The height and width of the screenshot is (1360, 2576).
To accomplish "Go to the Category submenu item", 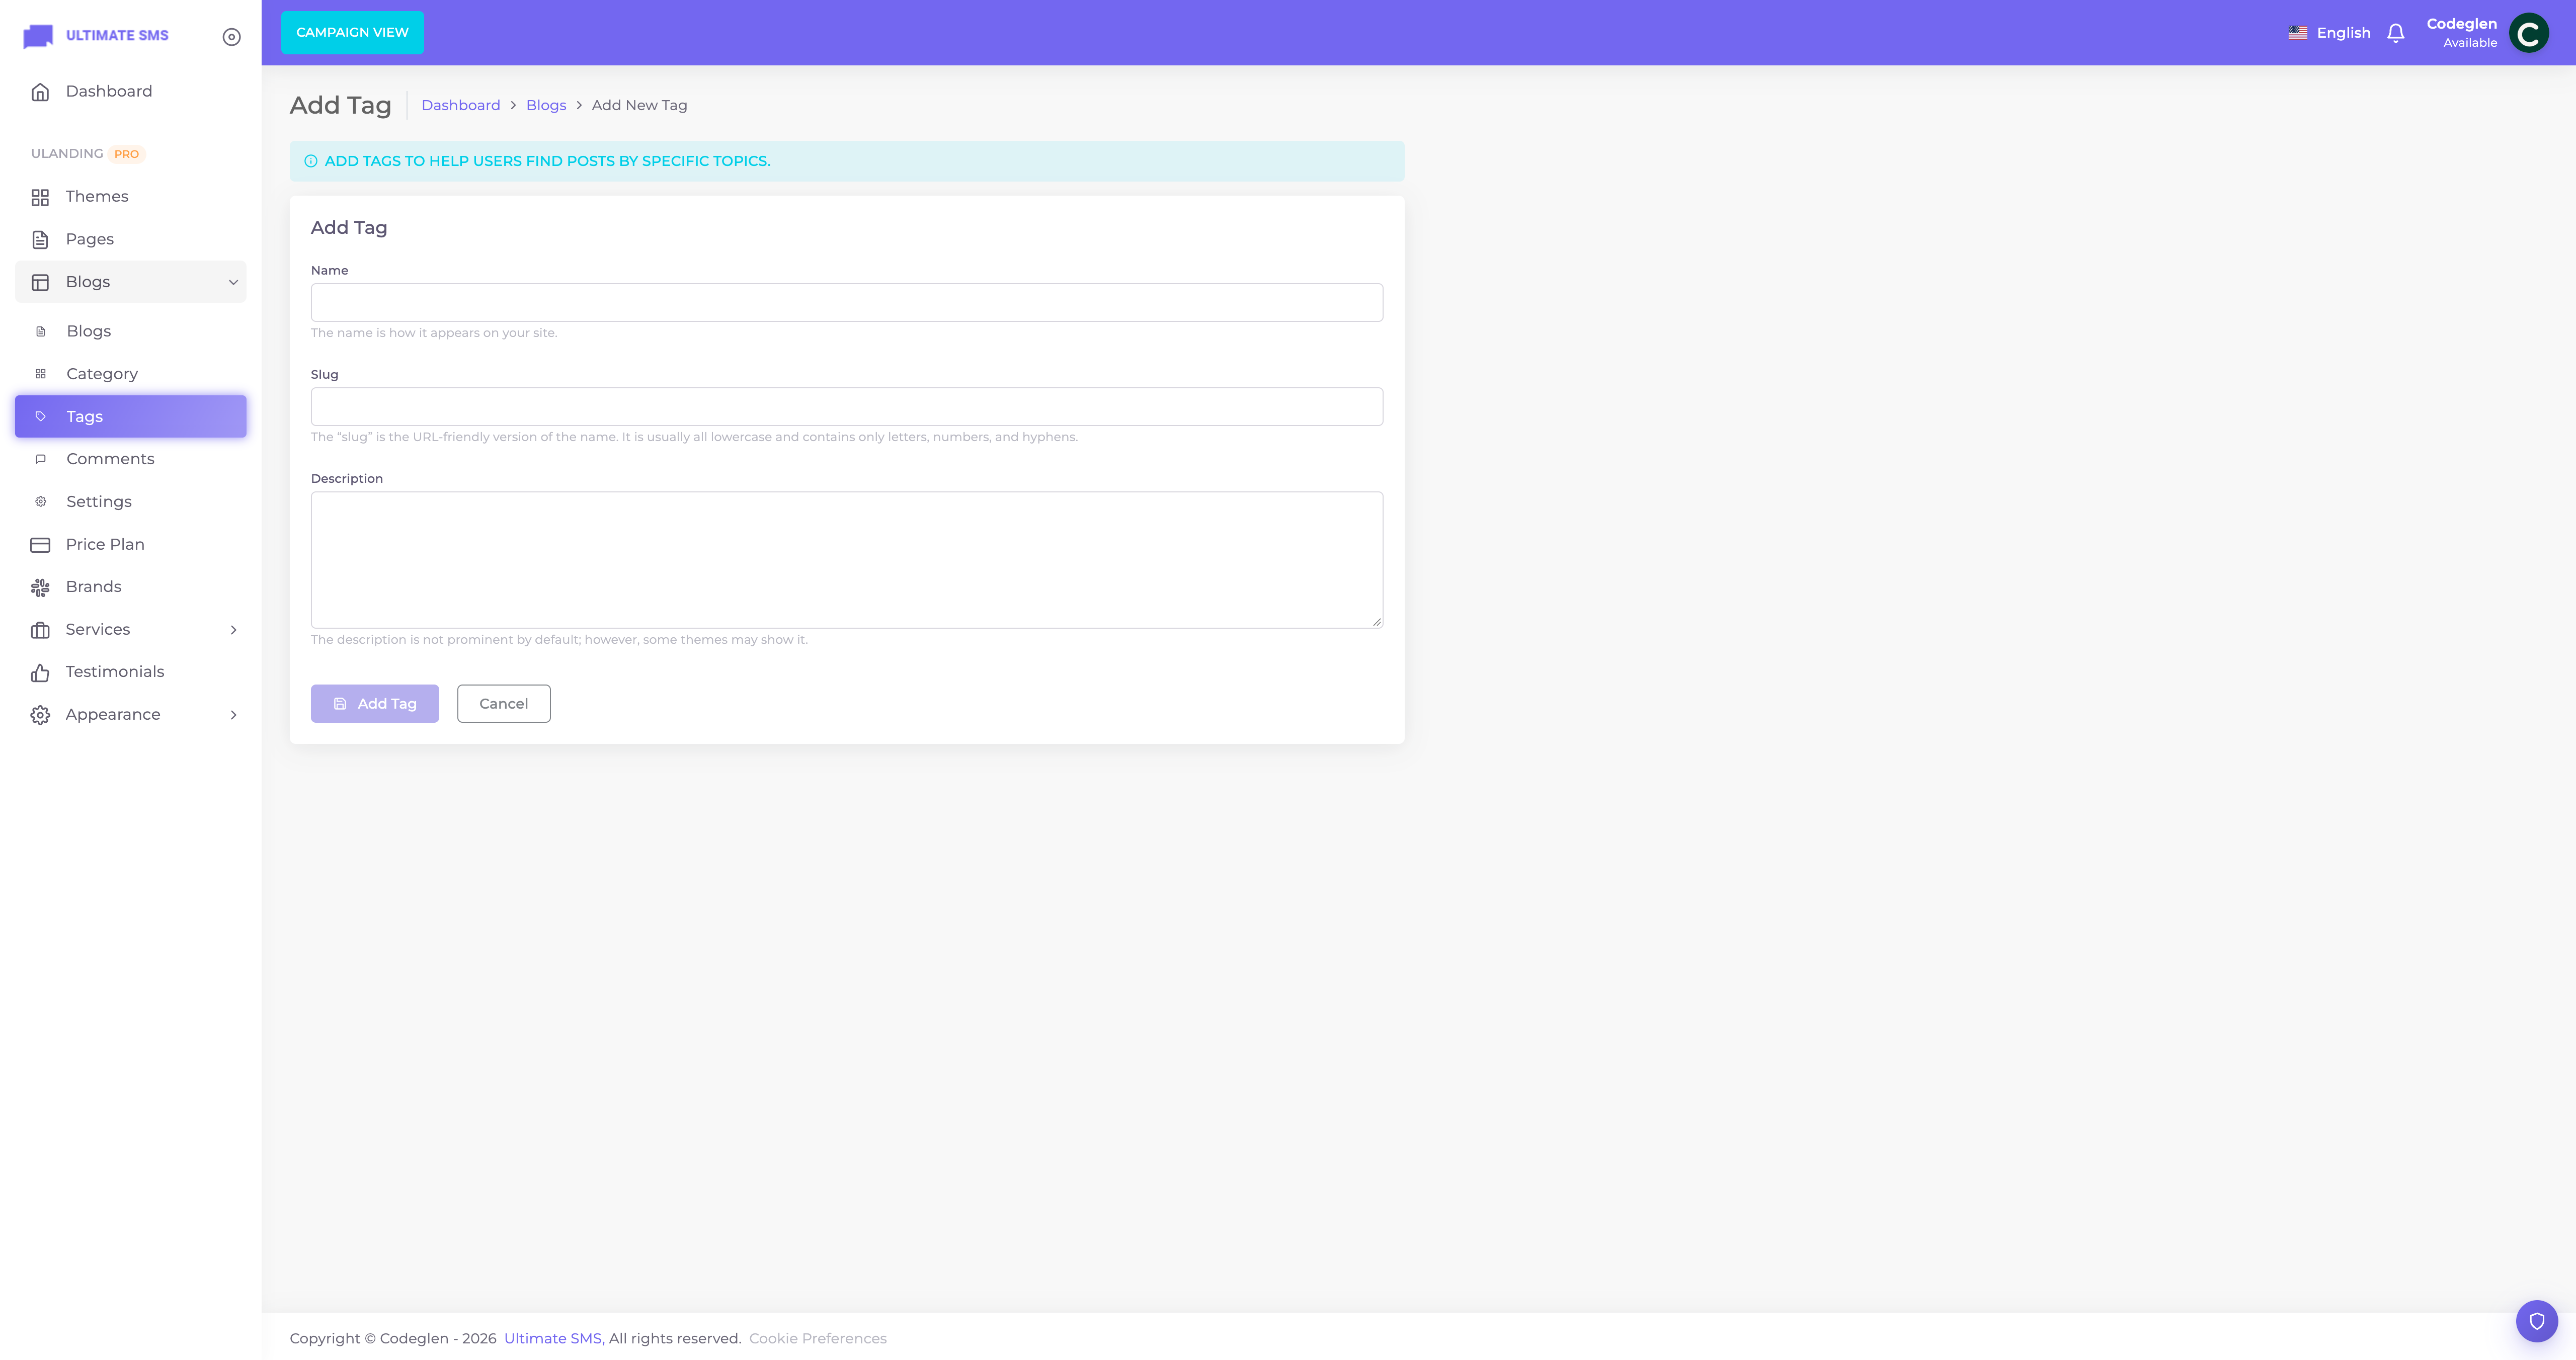I will click(131, 374).
